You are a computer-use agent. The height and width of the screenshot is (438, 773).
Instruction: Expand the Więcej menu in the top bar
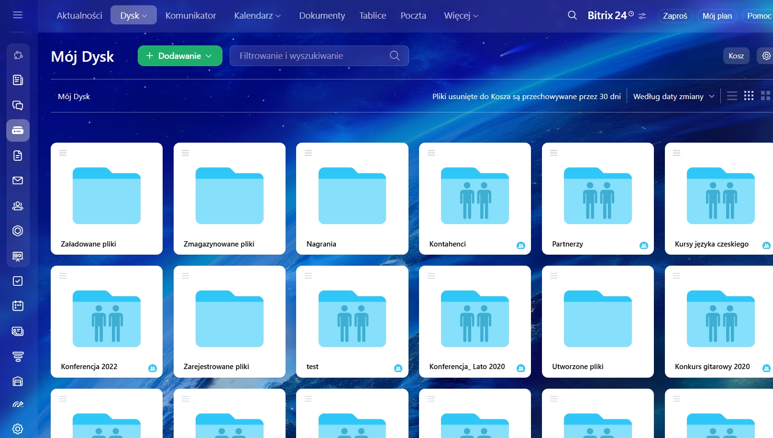coord(461,16)
